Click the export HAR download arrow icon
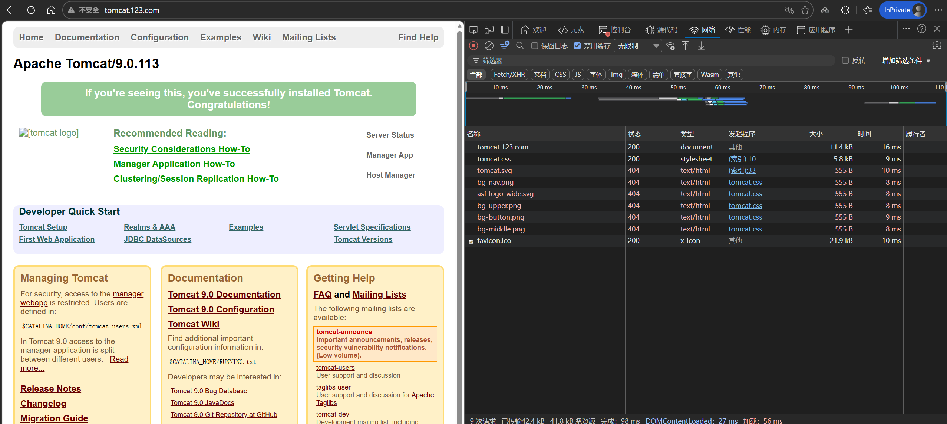This screenshot has width=947, height=424. coord(701,46)
